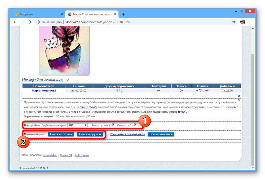
Task: Open the 'Упоминания пользователя' link
Action: click(x=127, y=134)
